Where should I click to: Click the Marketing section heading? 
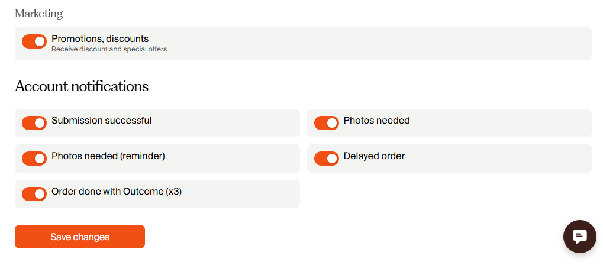tap(38, 13)
